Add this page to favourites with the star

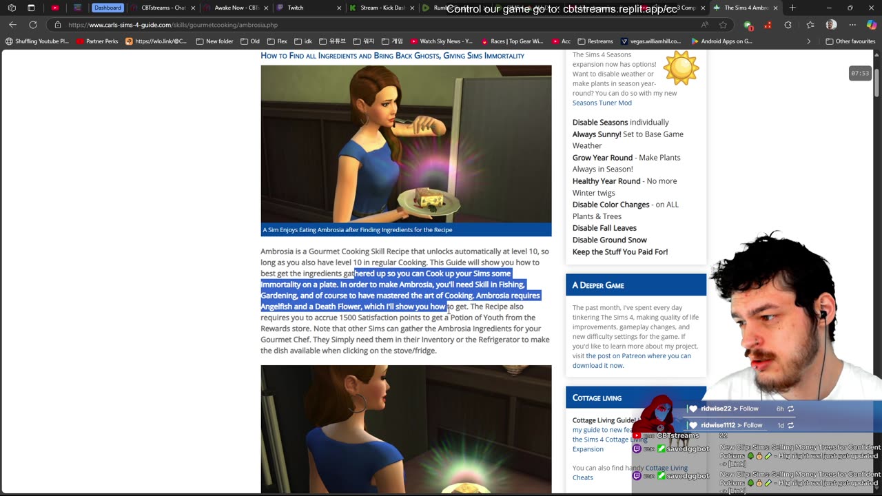(723, 25)
